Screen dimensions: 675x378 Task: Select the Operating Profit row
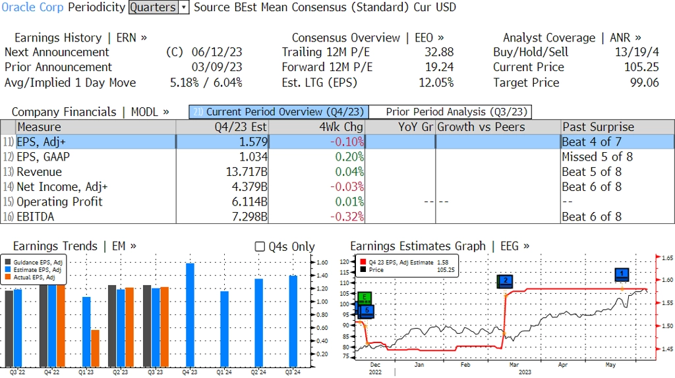pyautogui.click(x=337, y=202)
